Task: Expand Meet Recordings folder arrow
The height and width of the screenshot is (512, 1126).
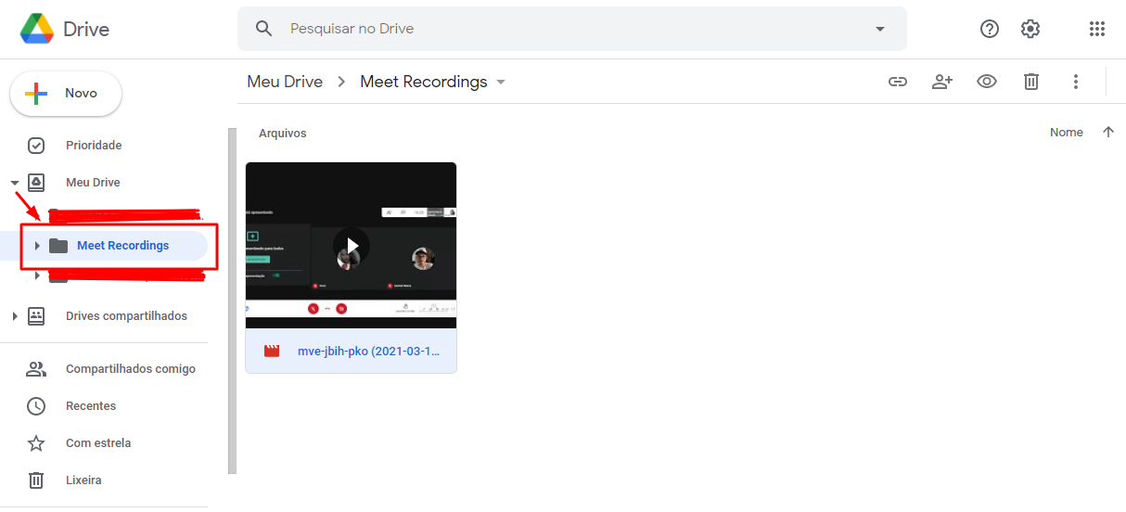Action: 37,246
